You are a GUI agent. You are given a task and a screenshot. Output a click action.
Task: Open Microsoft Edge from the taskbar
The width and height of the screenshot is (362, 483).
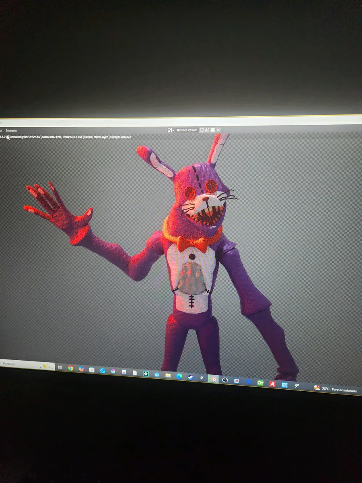(x=179, y=376)
